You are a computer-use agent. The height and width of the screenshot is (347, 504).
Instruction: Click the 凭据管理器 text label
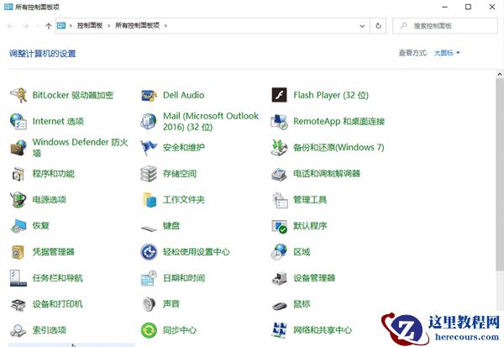click(54, 252)
